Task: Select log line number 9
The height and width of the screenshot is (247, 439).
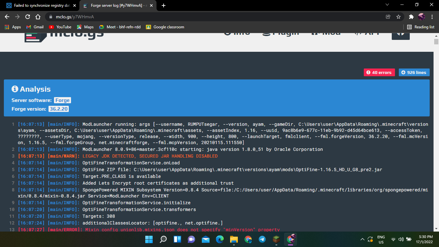Action: 13,203
